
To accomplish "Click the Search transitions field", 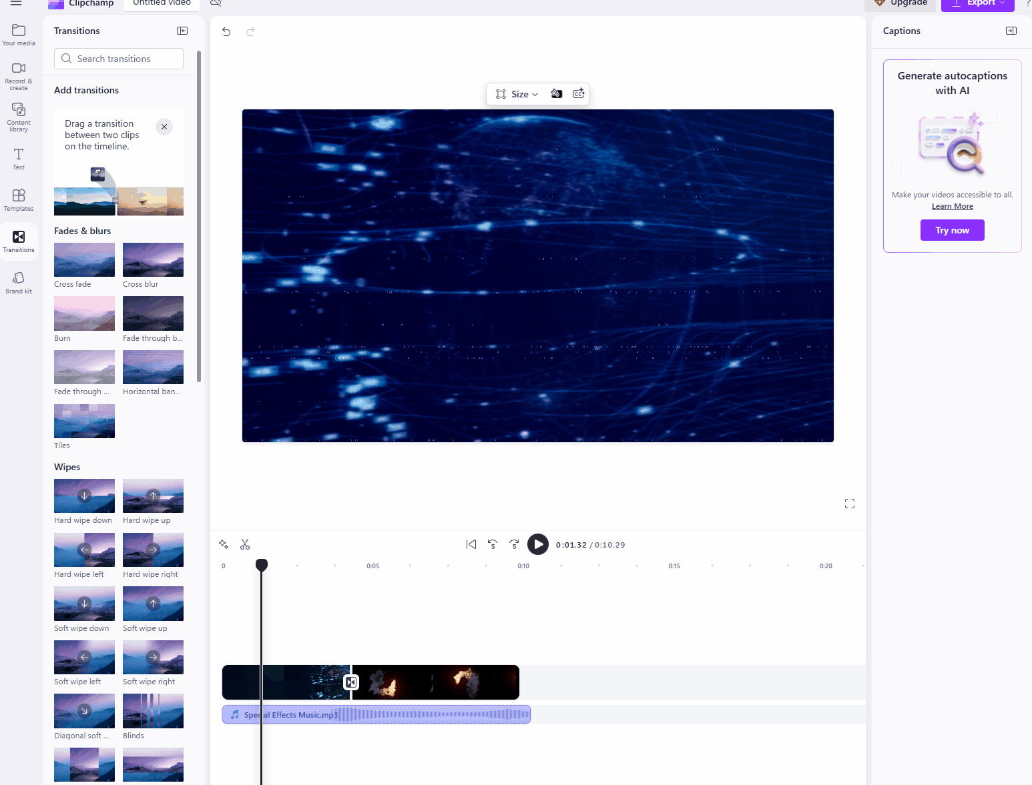I will point(118,59).
